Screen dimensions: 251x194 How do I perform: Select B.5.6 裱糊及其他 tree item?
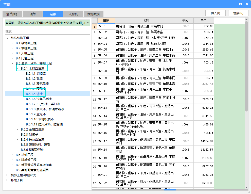tap(32, 150)
